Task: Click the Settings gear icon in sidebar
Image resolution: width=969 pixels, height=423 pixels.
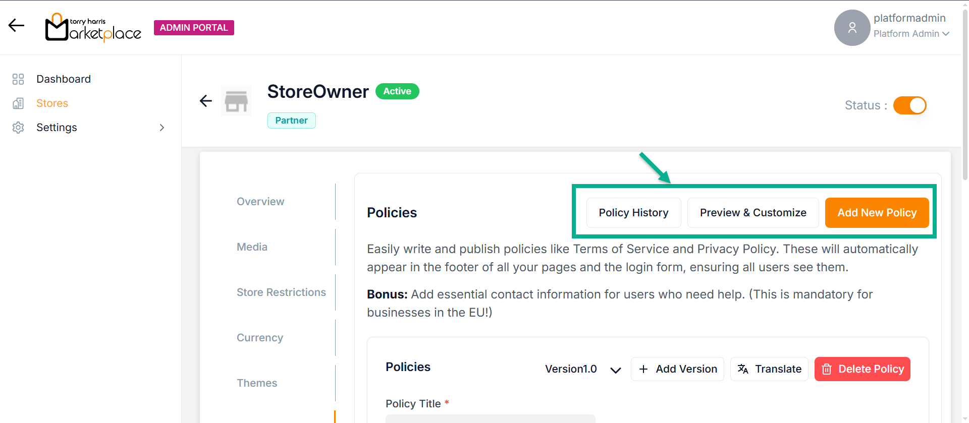Action: [18, 128]
